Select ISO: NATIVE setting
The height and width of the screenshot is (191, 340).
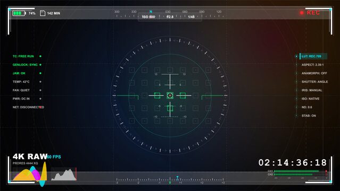click(310, 99)
